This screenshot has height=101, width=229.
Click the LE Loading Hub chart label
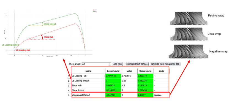point(23,50)
